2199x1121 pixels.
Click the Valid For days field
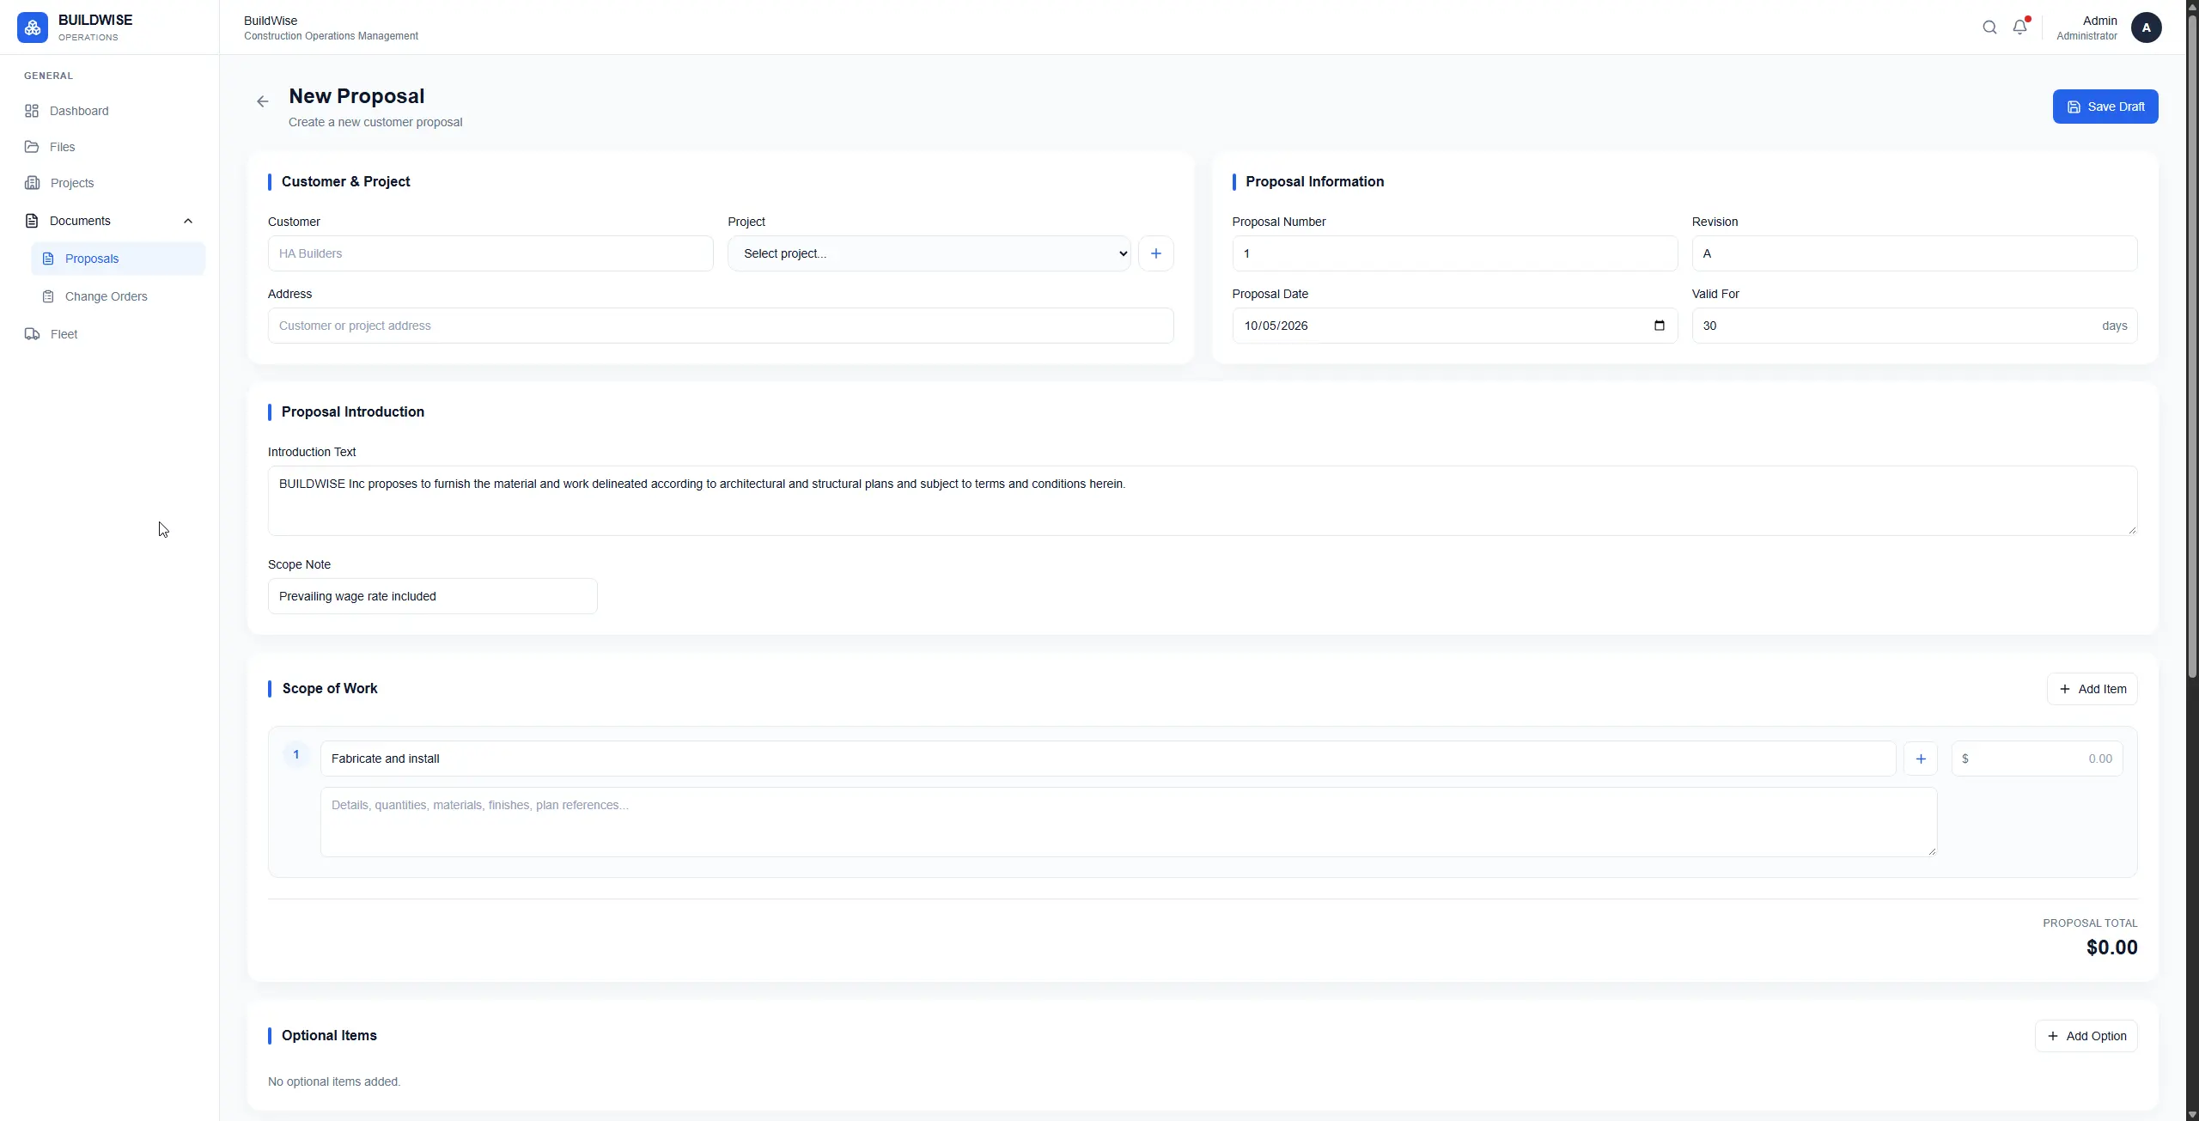[1914, 326]
